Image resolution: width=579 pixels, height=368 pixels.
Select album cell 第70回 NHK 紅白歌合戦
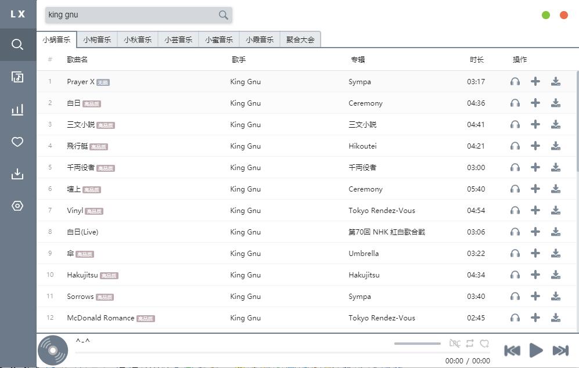pyautogui.click(x=387, y=232)
